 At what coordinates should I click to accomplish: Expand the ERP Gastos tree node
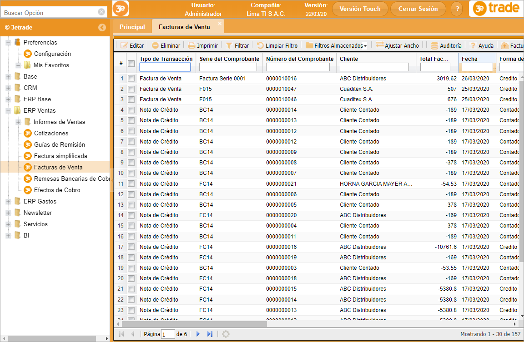8,201
